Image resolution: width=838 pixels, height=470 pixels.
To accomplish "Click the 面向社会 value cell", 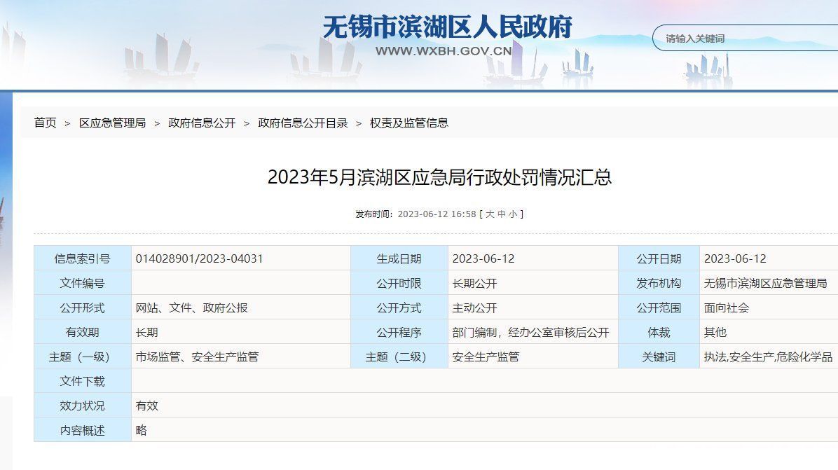I will click(769, 307).
